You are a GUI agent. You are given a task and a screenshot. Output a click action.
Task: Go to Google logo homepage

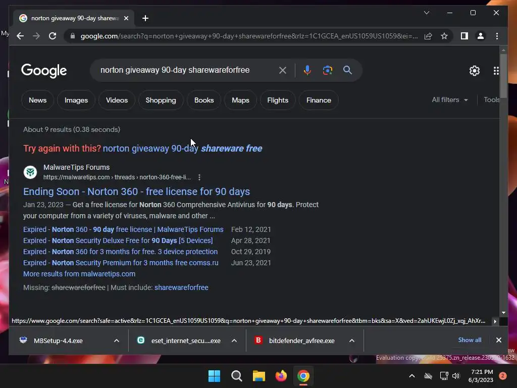pyautogui.click(x=44, y=70)
